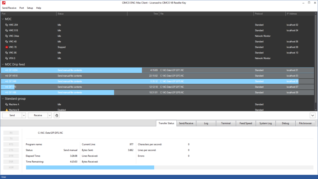
Task: Click the send arrow icon for DF V48
Action: 7,81
